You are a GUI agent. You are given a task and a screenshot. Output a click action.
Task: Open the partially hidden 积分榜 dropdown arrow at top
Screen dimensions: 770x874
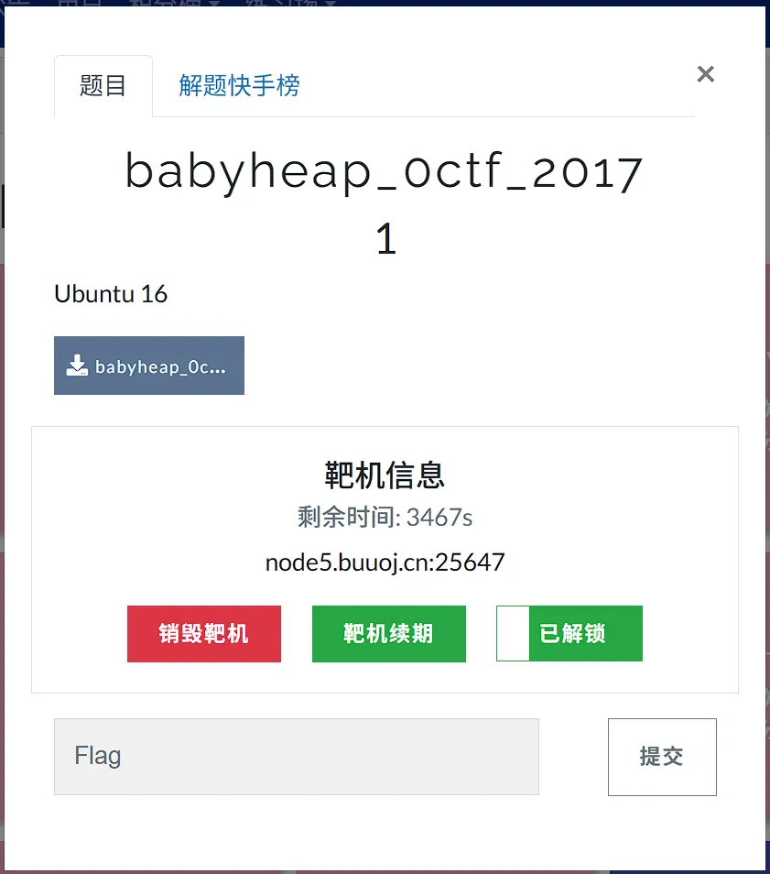tap(215, 3)
